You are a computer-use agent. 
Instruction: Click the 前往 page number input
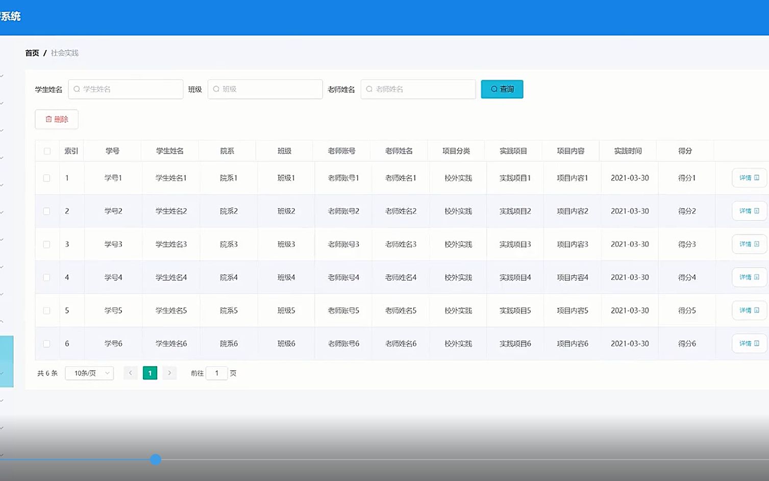(217, 373)
